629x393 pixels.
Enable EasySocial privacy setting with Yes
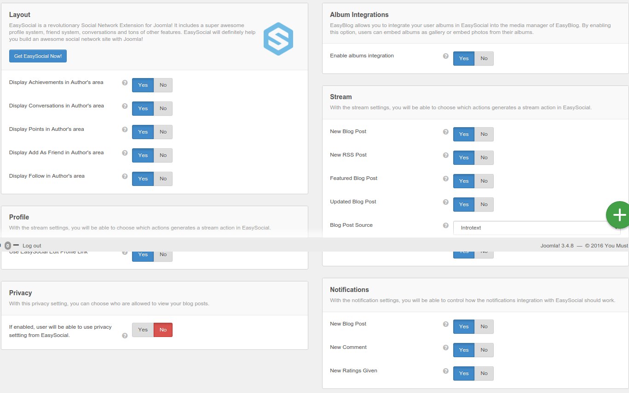click(143, 330)
